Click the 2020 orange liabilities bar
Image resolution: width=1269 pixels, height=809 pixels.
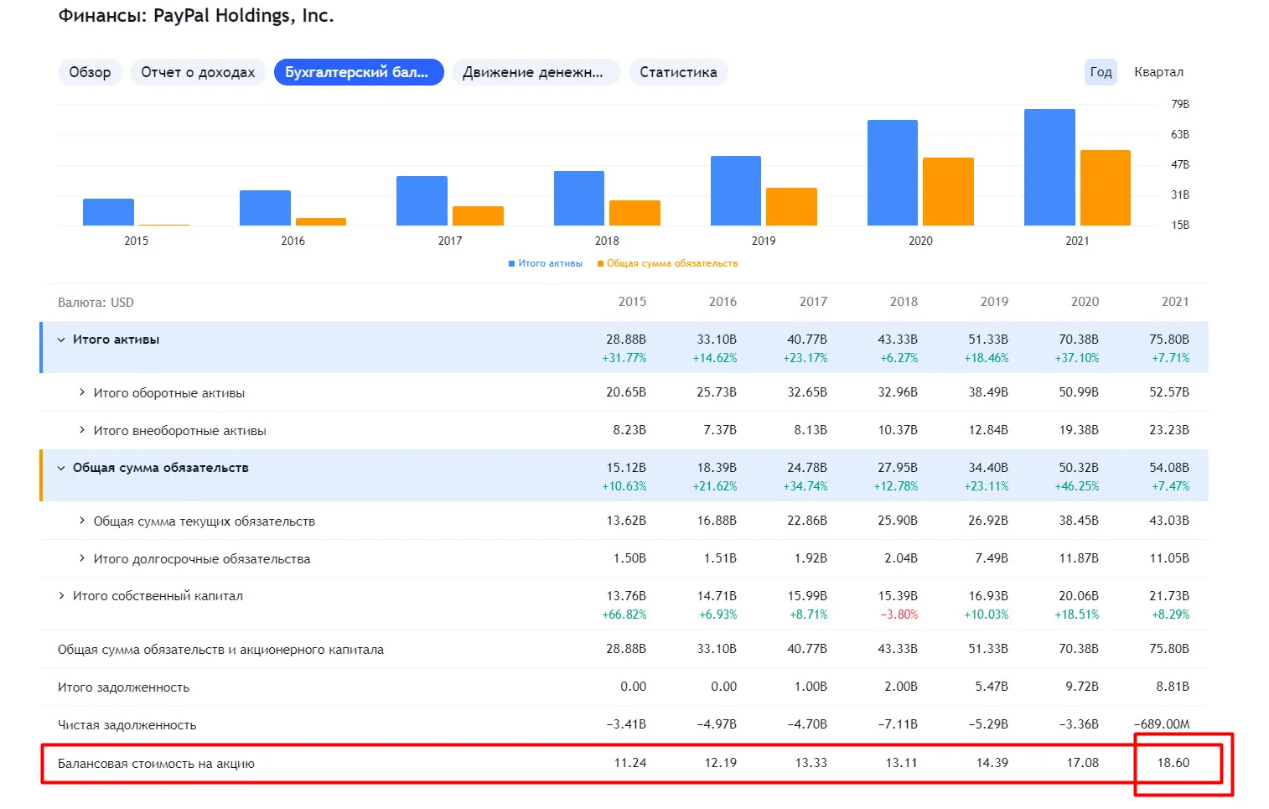948,191
